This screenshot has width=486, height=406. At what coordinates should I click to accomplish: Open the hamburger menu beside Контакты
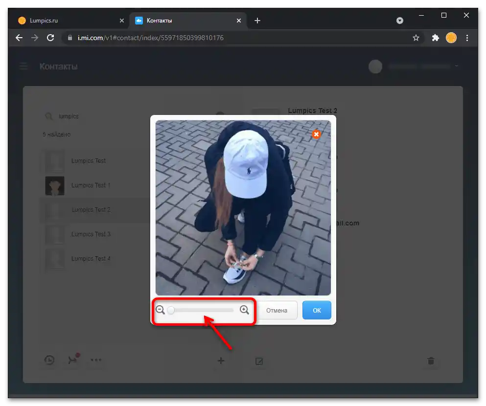(x=23, y=66)
